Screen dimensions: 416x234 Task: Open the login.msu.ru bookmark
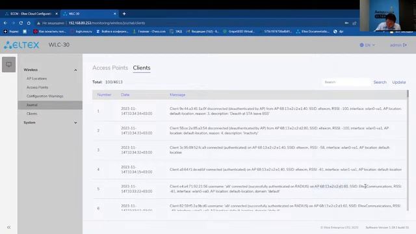[x=82, y=31]
